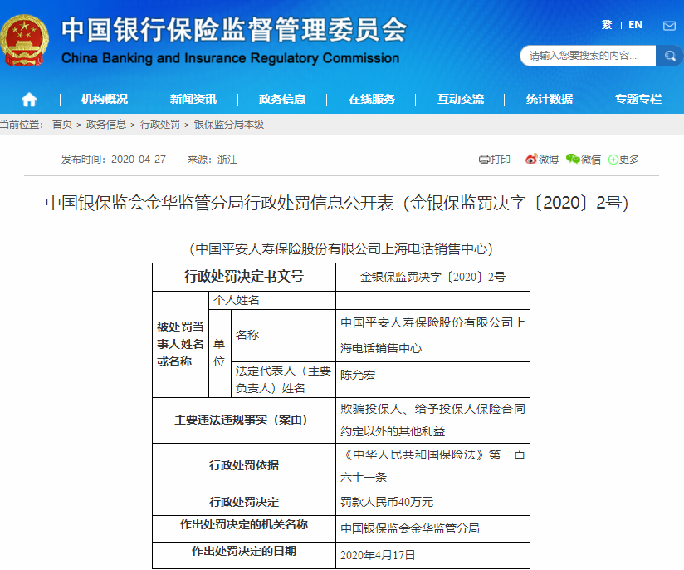Open the 机构概况 menu

[105, 99]
